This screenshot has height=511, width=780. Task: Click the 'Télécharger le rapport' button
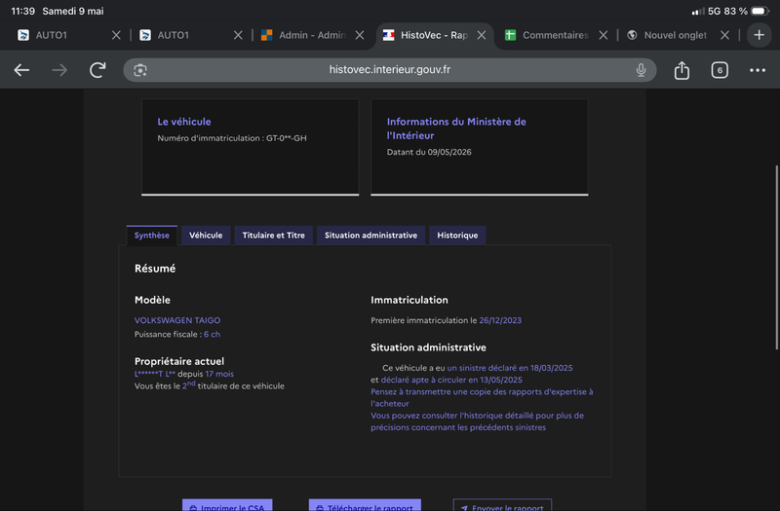(x=365, y=505)
